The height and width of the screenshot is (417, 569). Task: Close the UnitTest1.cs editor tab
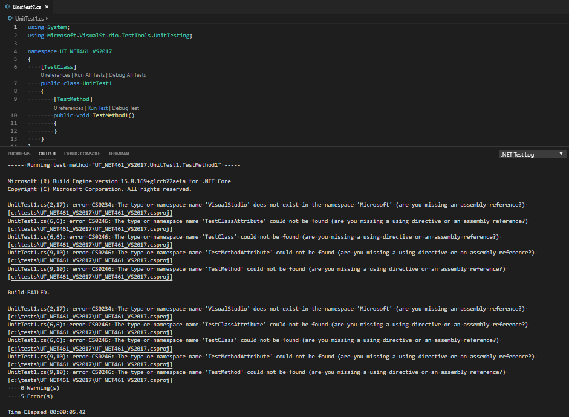tap(47, 7)
